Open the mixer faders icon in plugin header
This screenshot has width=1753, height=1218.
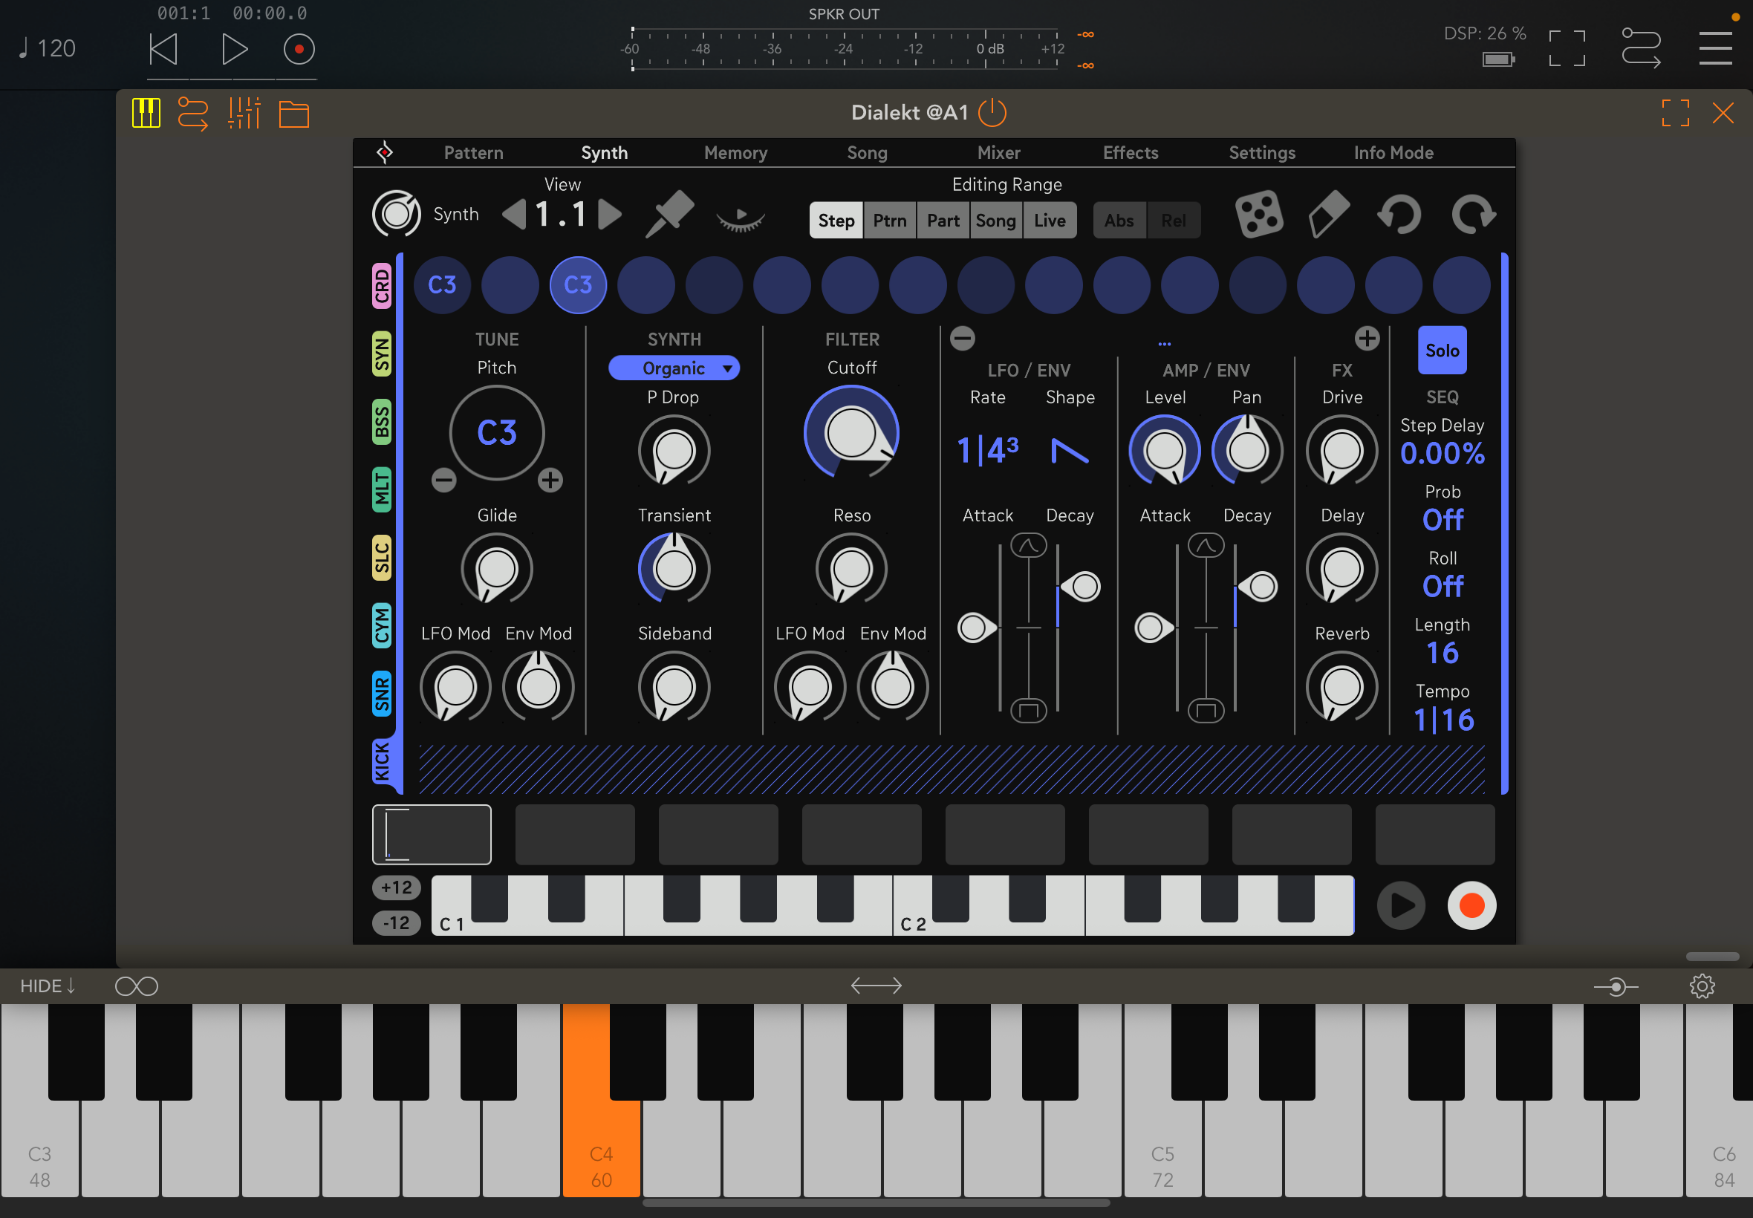click(244, 114)
